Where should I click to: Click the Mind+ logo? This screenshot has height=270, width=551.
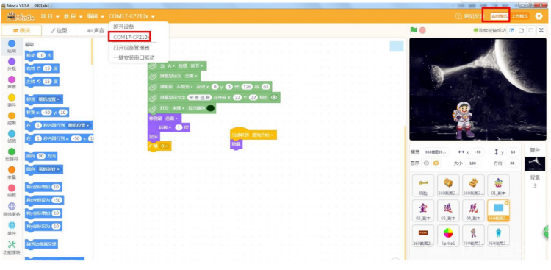click(21, 16)
